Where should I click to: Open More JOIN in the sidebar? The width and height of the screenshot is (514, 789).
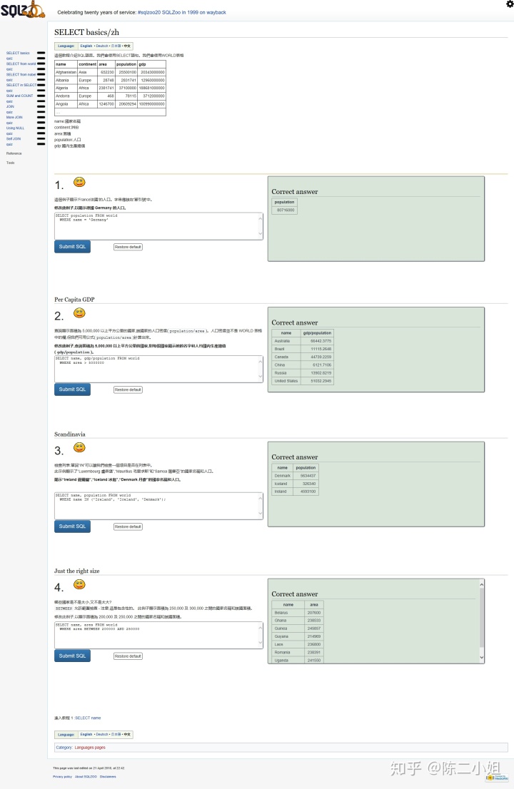14,117
